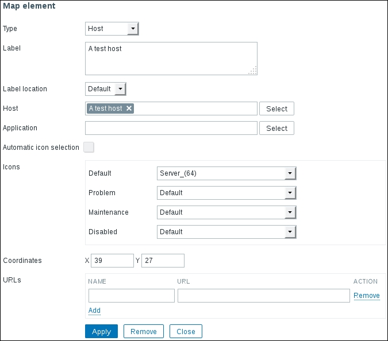
Task: Click the Label textarea resize handle
Action: point(253,71)
